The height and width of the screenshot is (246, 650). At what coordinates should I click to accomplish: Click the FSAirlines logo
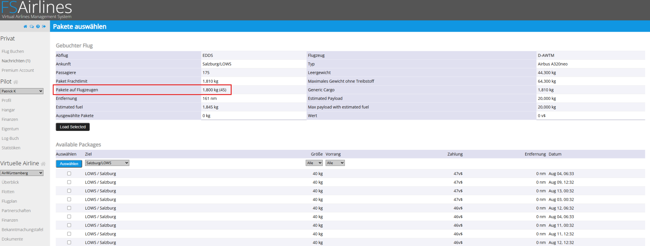pos(37,10)
